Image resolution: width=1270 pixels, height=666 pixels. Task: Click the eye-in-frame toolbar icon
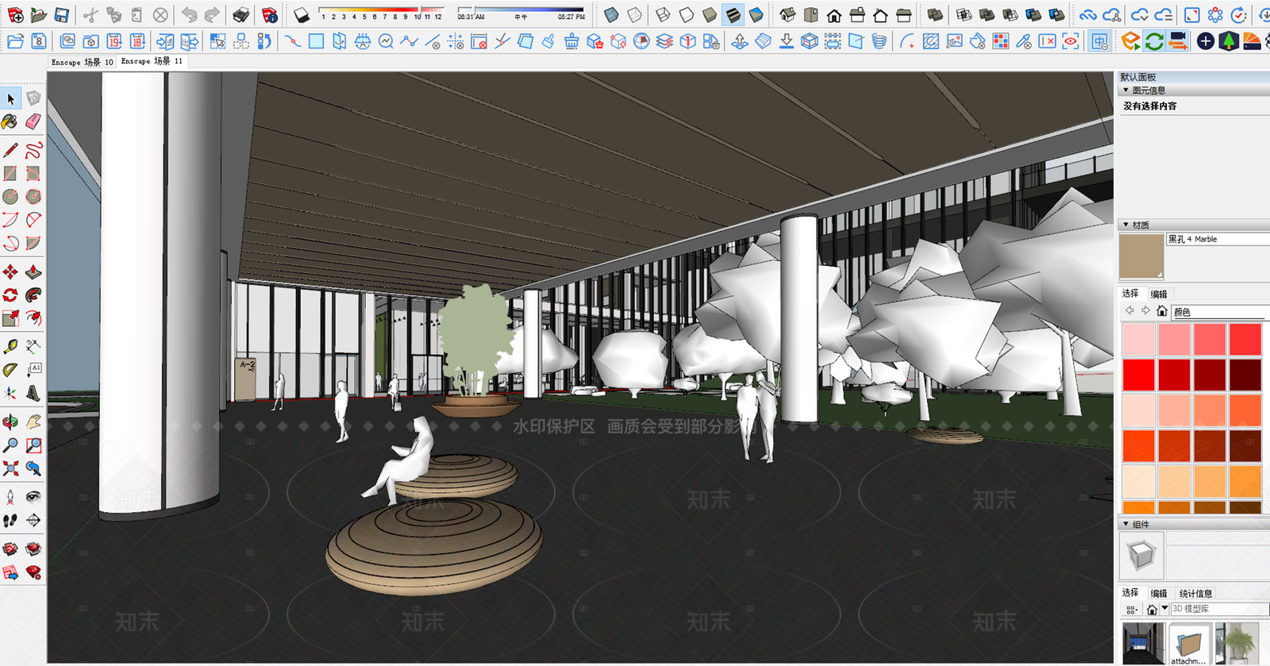pyautogui.click(x=1071, y=41)
